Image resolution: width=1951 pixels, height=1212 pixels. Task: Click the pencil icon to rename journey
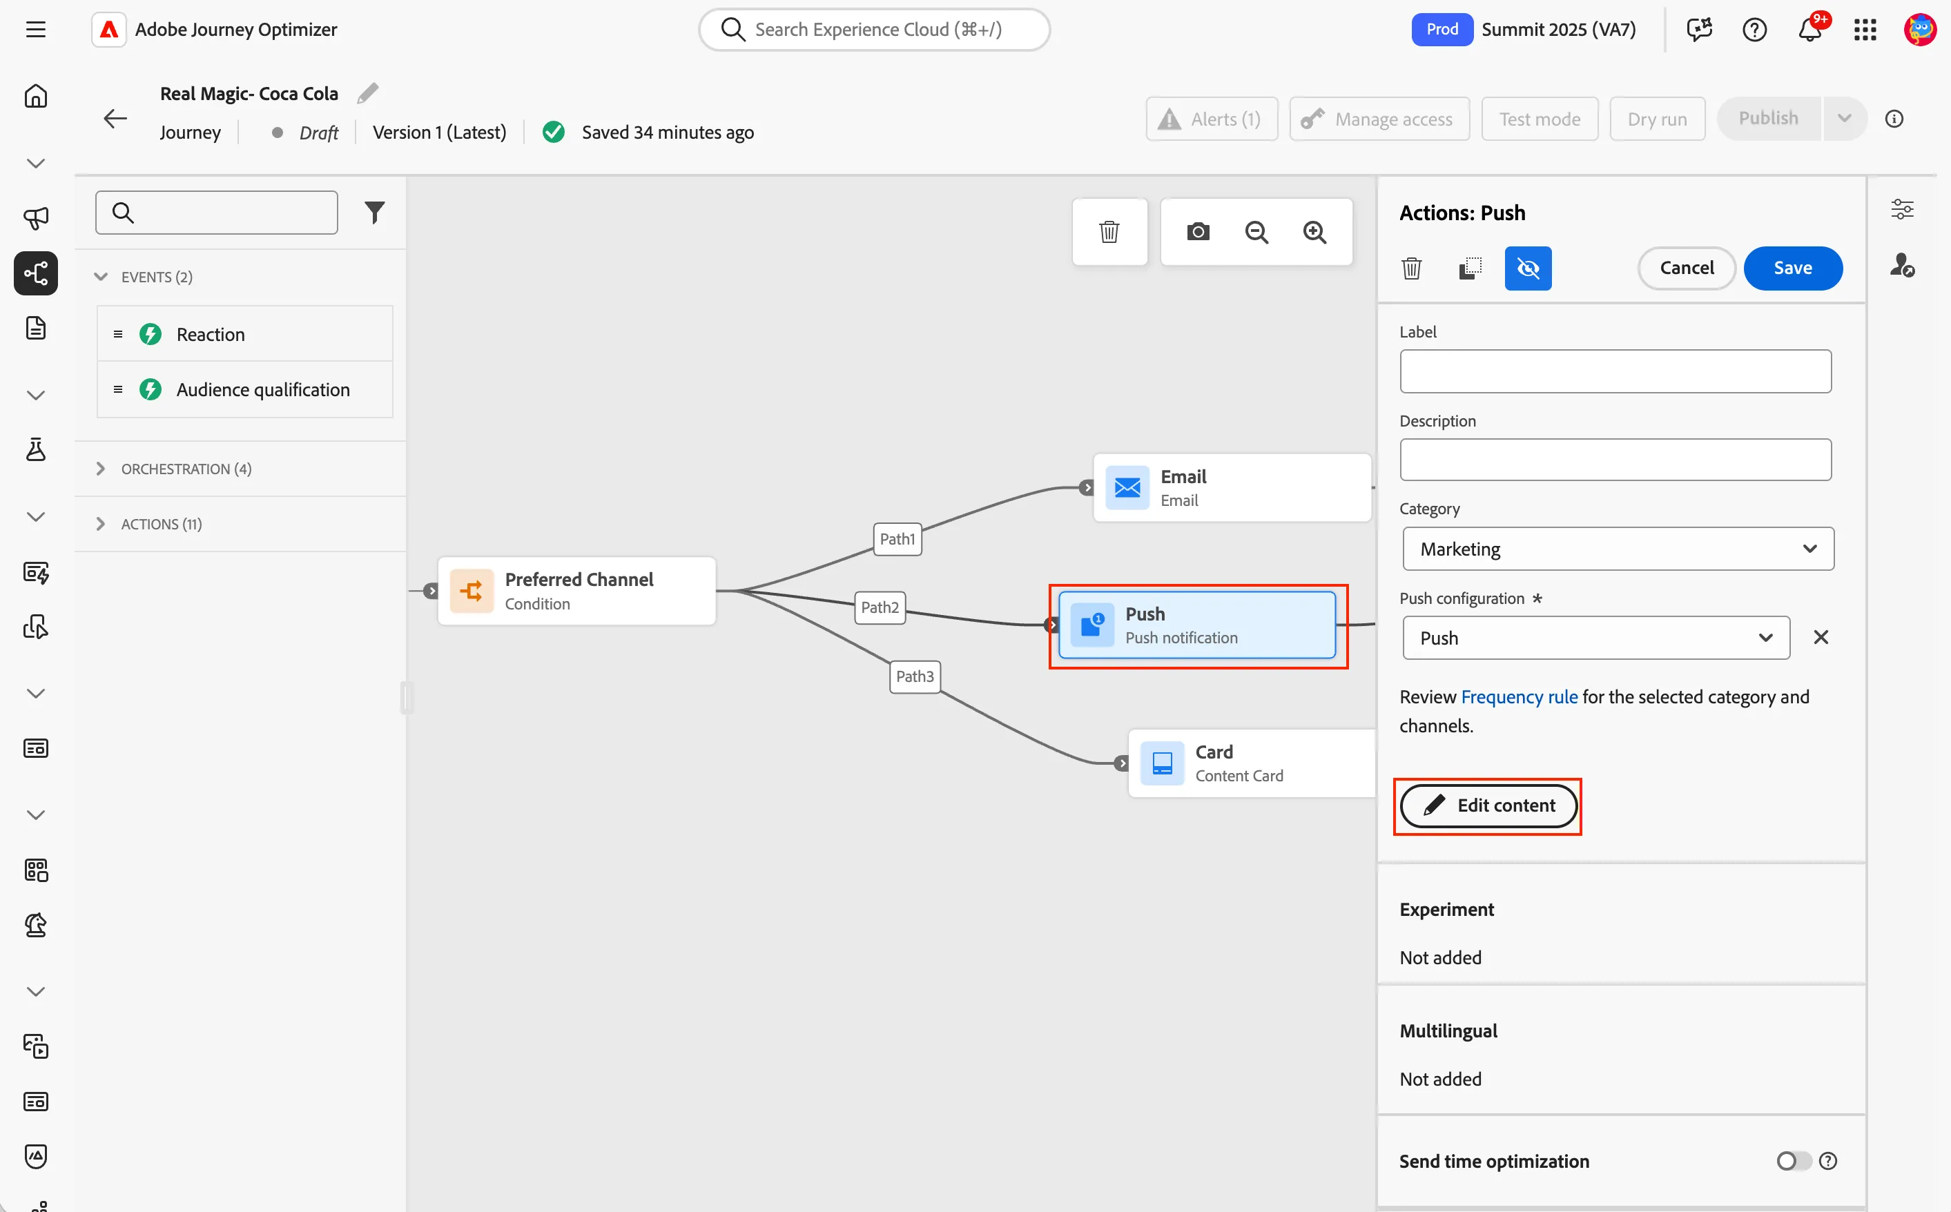click(368, 93)
